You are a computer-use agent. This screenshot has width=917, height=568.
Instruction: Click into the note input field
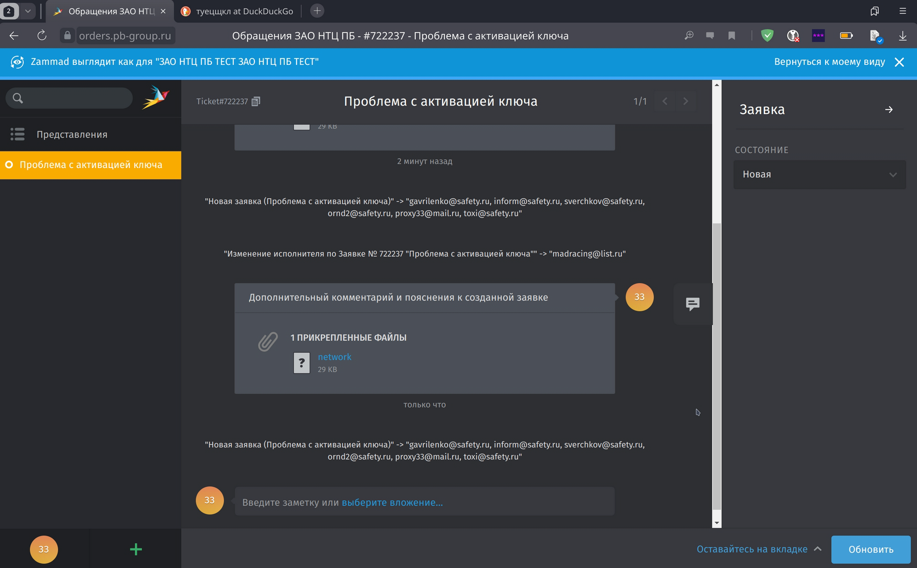[424, 502]
